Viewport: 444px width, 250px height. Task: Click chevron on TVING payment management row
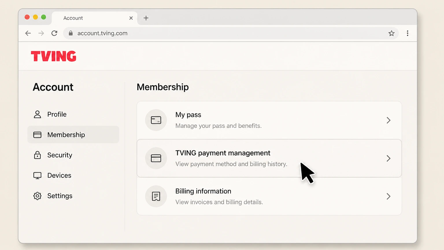388,158
